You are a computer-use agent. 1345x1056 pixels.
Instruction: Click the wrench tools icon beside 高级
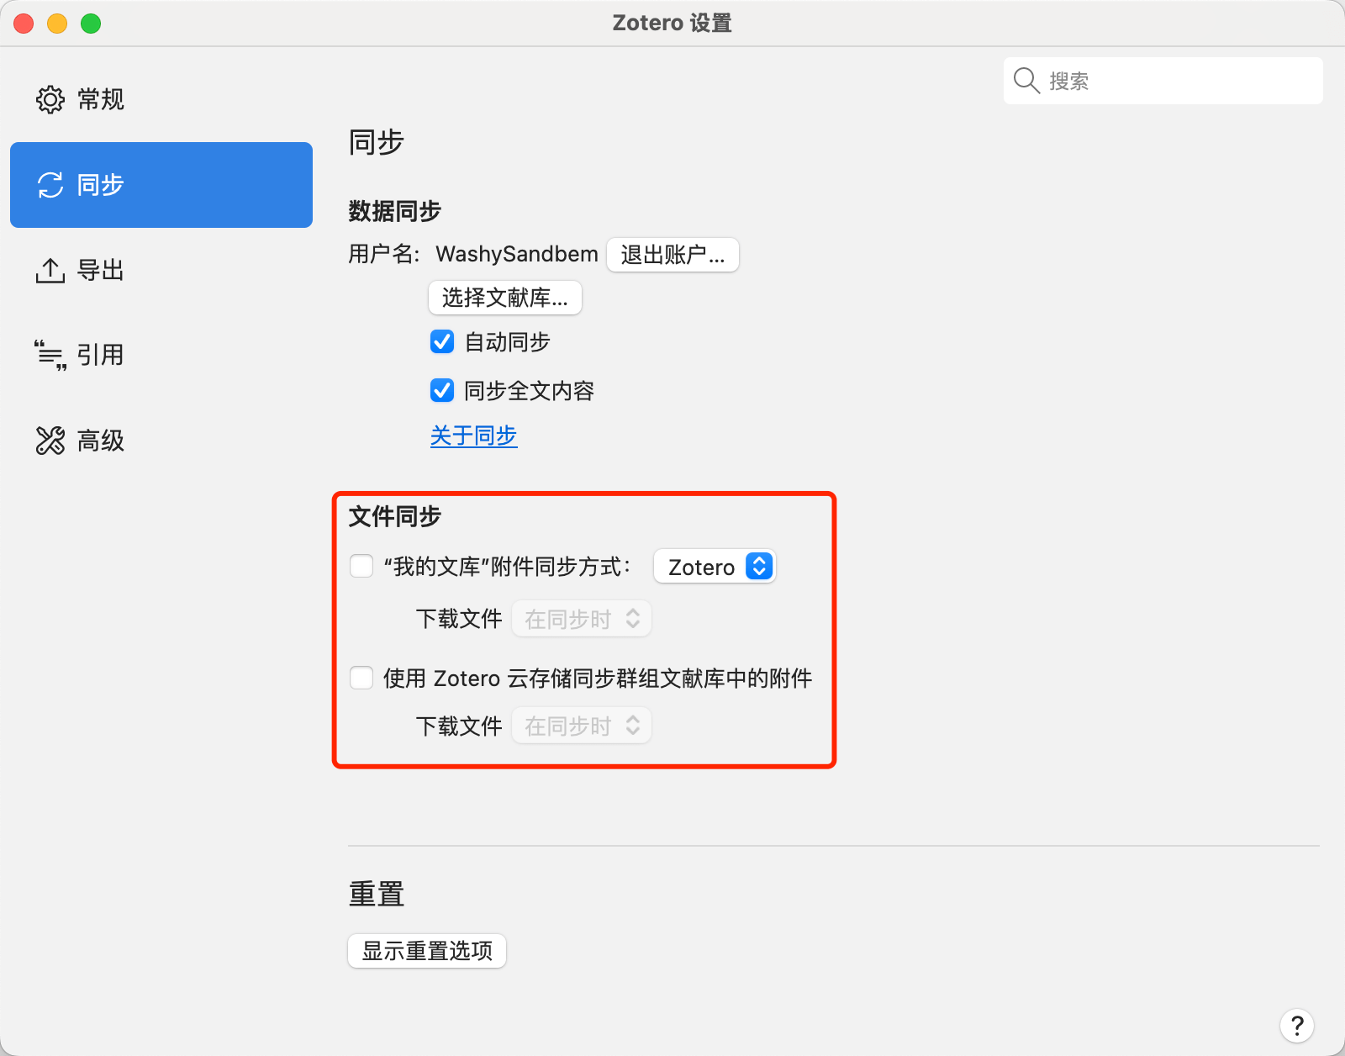[50, 441]
